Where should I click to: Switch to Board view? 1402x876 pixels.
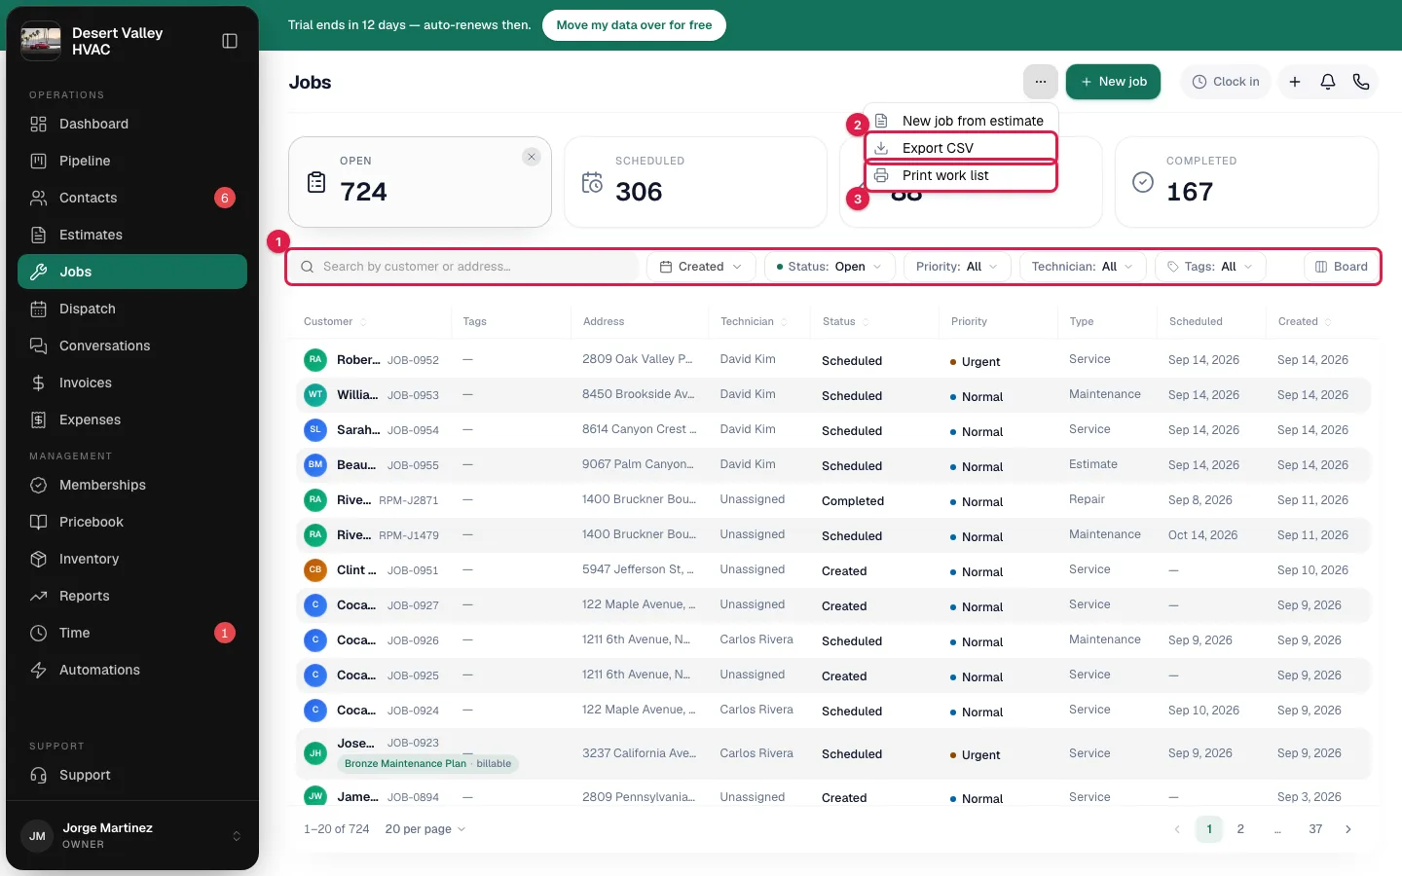(x=1341, y=267)
